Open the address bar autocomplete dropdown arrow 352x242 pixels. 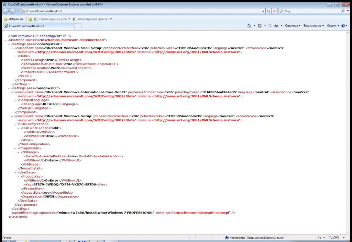(x=263, y=11)
